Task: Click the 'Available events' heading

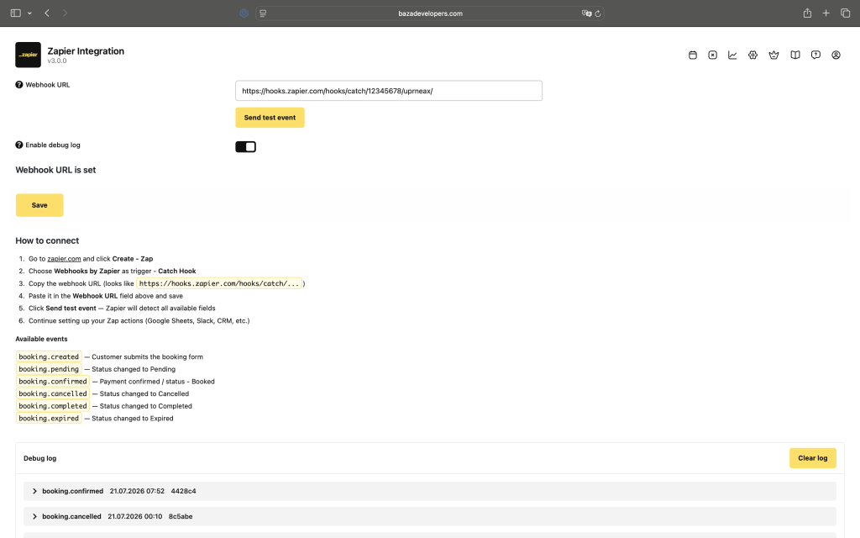Action: pyautogui.click(x=41, y=339)
